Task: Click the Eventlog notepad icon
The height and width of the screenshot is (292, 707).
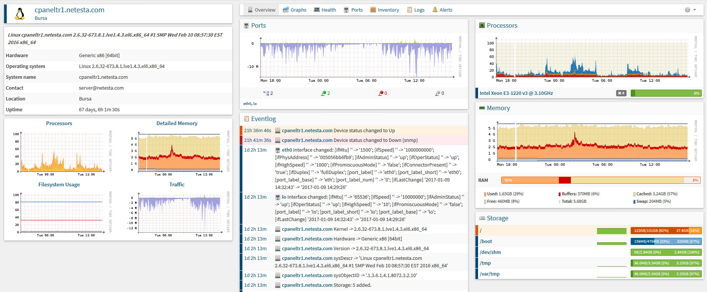Action: coord(247,119)
